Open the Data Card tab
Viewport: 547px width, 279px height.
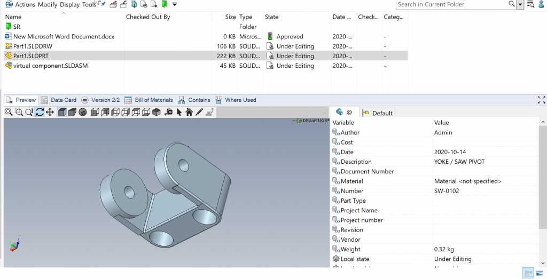59,100
